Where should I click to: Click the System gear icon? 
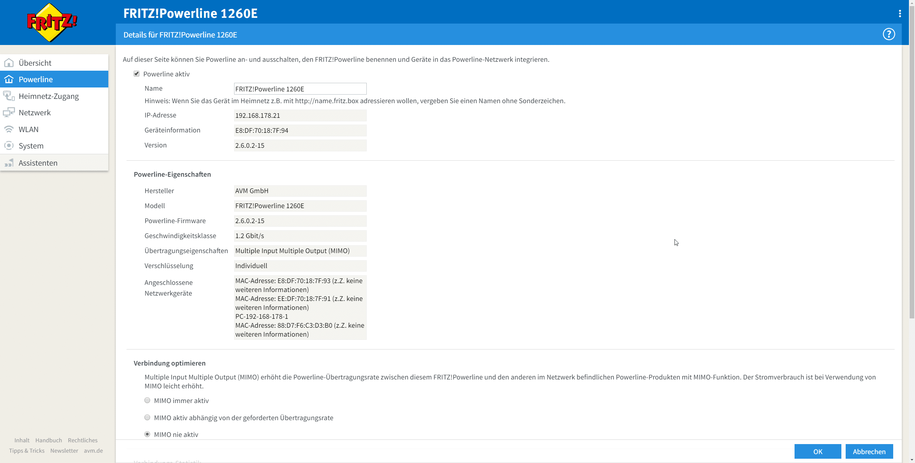9,146
